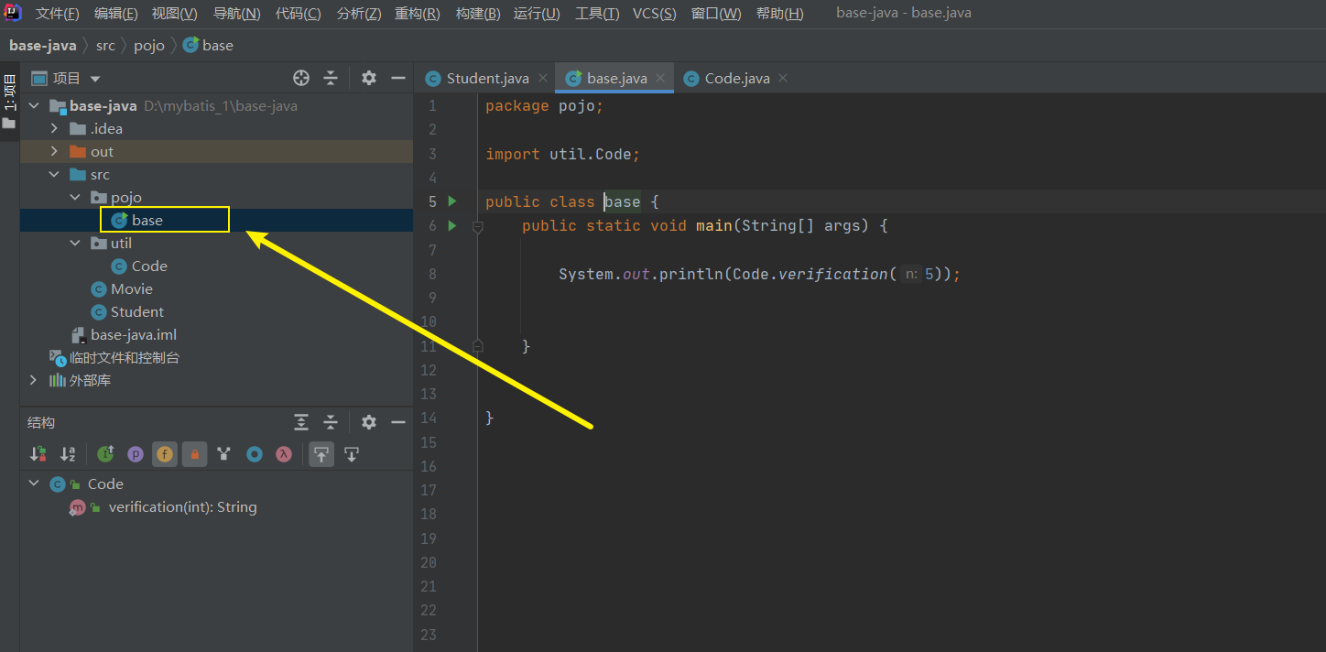Close the Student.java tab
Image resolution: width=1326 pixels, height=652 pixels.
(542, 78)
